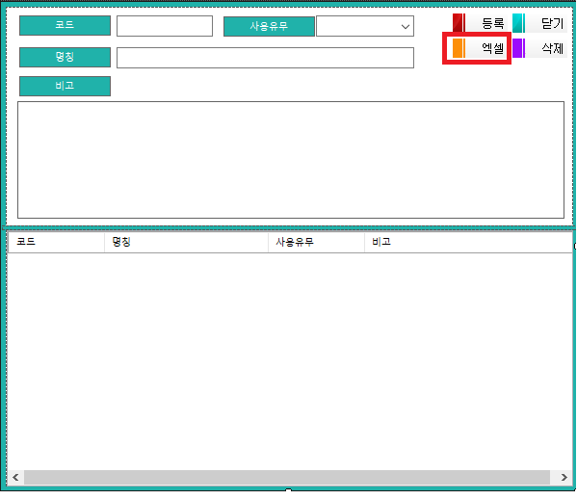Click the left arrow of horizontal scrollbar
The width and height of the screenshot is (577, 500).
15,478
